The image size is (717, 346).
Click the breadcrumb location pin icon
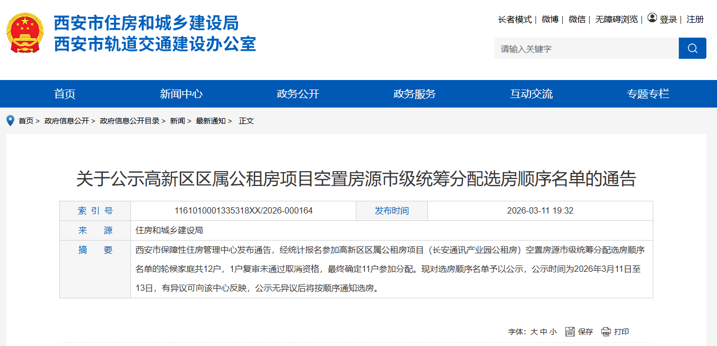tap(10, 121)
